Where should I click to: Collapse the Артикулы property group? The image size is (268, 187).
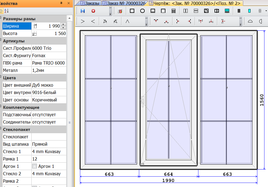1,40
